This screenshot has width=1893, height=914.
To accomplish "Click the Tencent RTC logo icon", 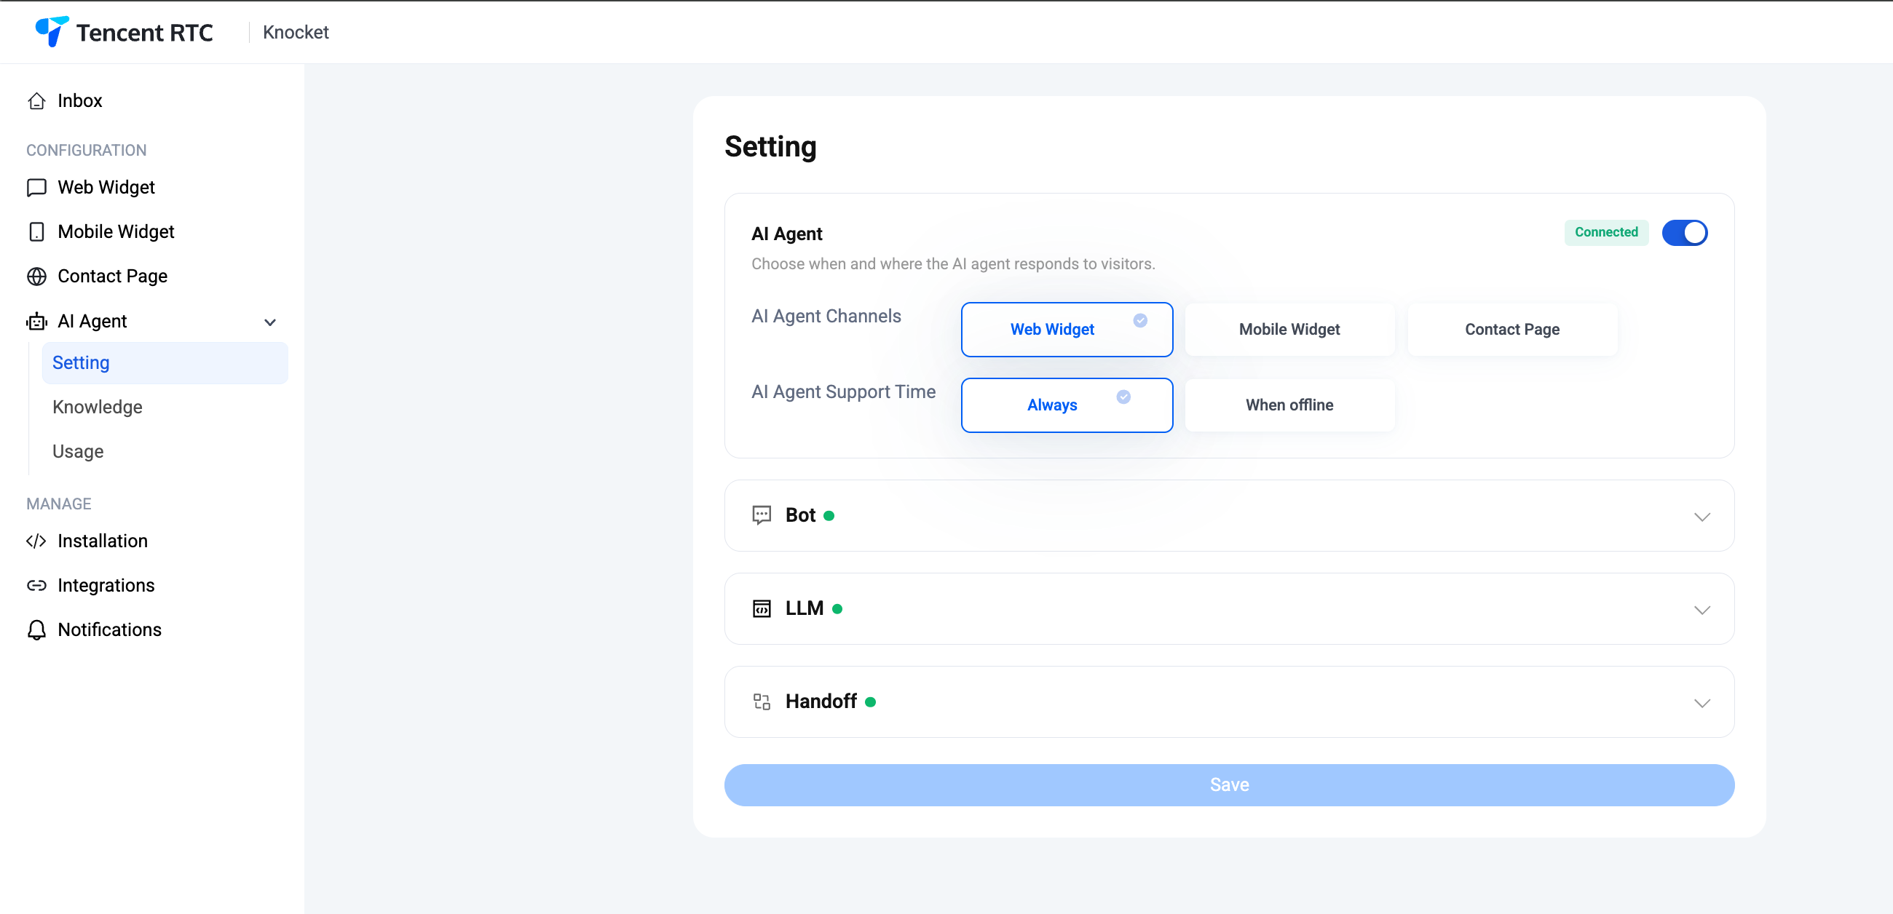I will click(x=52, y=31).
